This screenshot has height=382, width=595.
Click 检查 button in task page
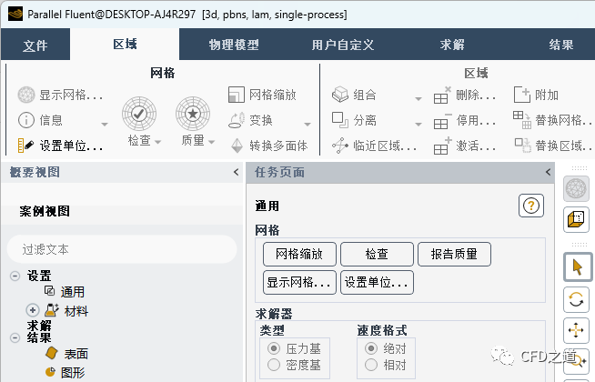[377, 254]
